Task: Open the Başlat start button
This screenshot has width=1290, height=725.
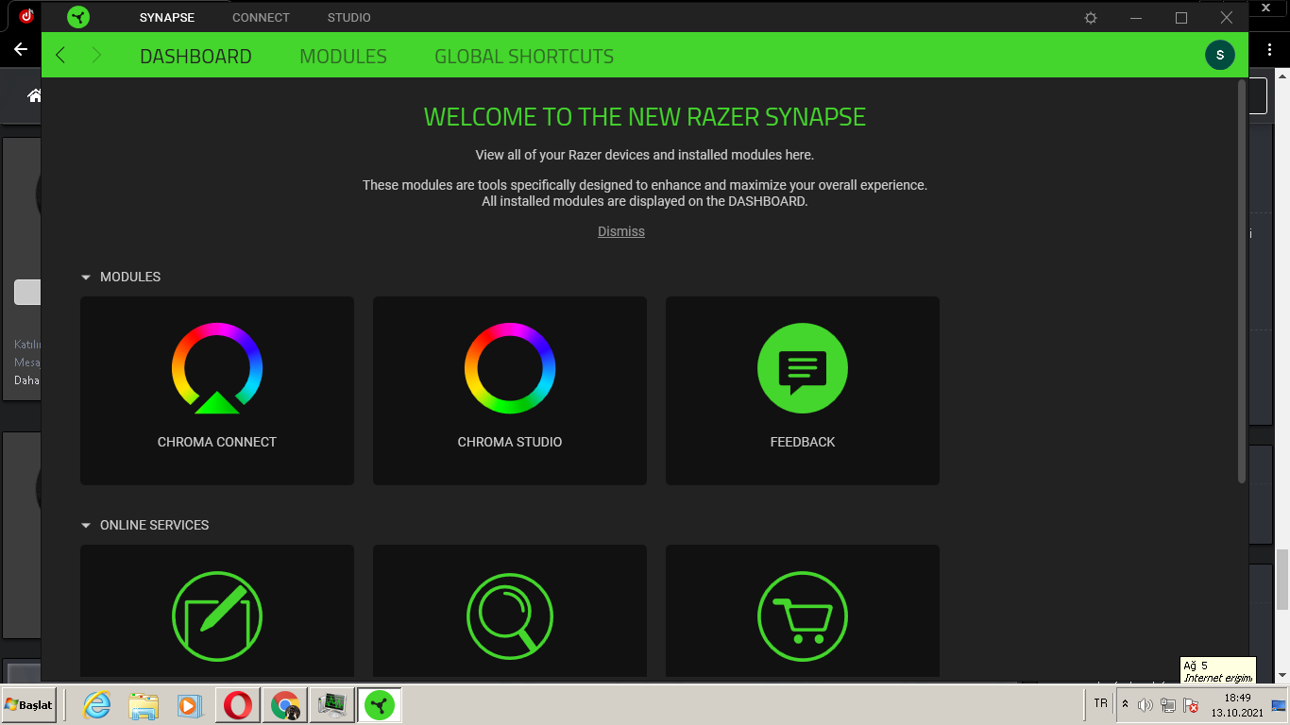Action: click(28, 705)
